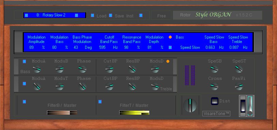Click the orange Bass indicator in the blue display
This screenshot has width=277, height=130.
(x=170, y=37)
